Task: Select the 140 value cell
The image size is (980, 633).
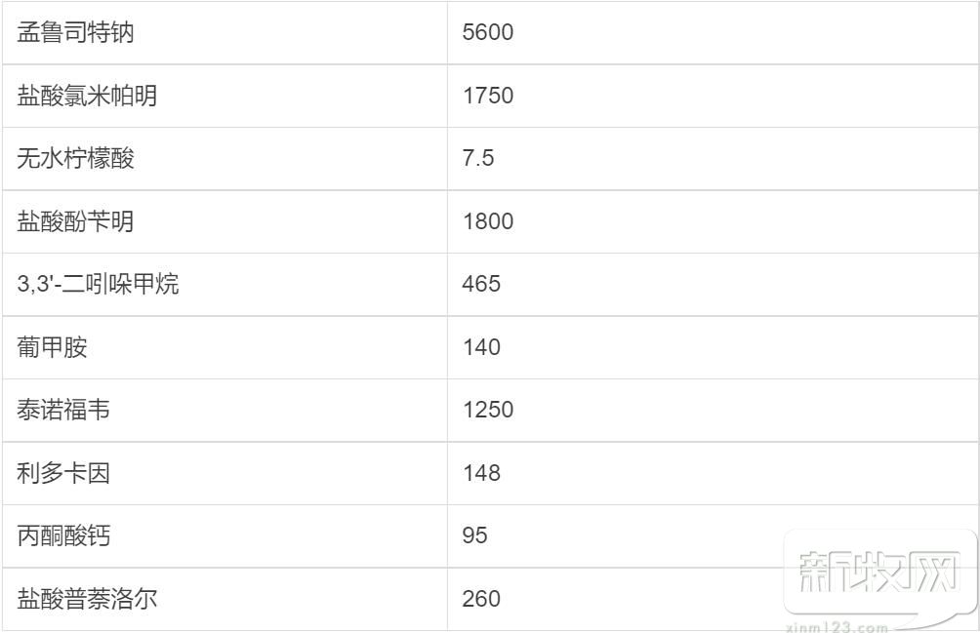Action: (x=713, y=347)
